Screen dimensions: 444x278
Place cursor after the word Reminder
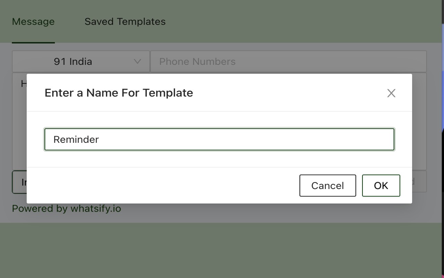pos(100,139)
